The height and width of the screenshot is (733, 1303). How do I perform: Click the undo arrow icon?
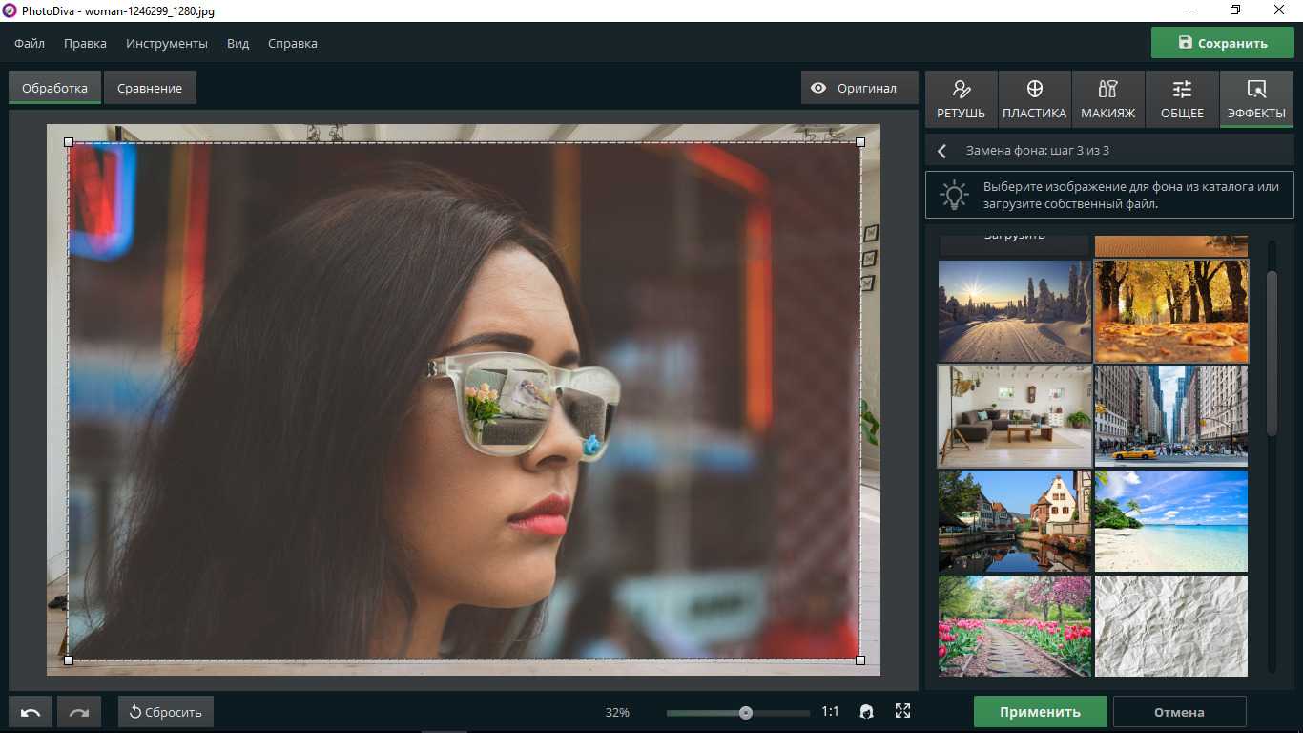pyautogui.click(x=31, y=712)
